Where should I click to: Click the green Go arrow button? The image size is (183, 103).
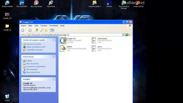[x=127, y=35]
